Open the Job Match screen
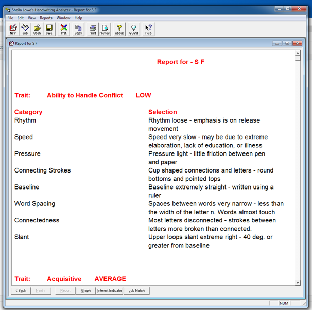This screenshot has height=310, width=312. pos(136,291)
